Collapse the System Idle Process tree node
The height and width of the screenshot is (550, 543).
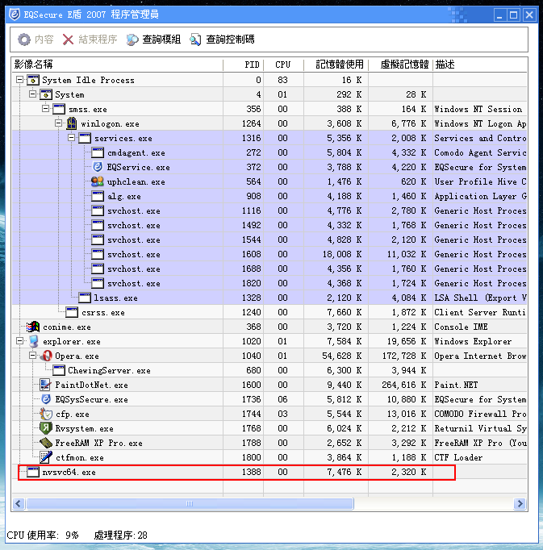pyautogui.click(x=19, y=80)
